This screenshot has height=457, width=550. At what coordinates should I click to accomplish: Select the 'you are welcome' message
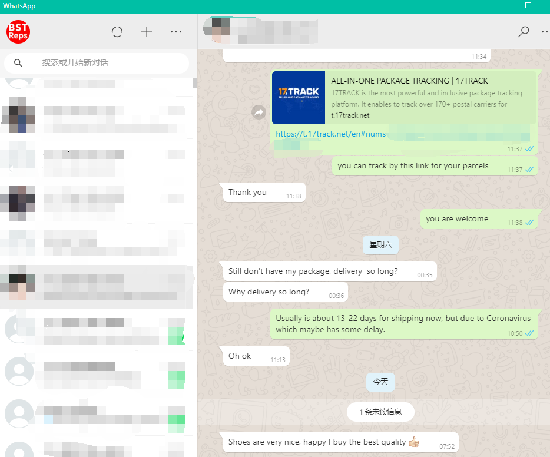tap(479, 219)
